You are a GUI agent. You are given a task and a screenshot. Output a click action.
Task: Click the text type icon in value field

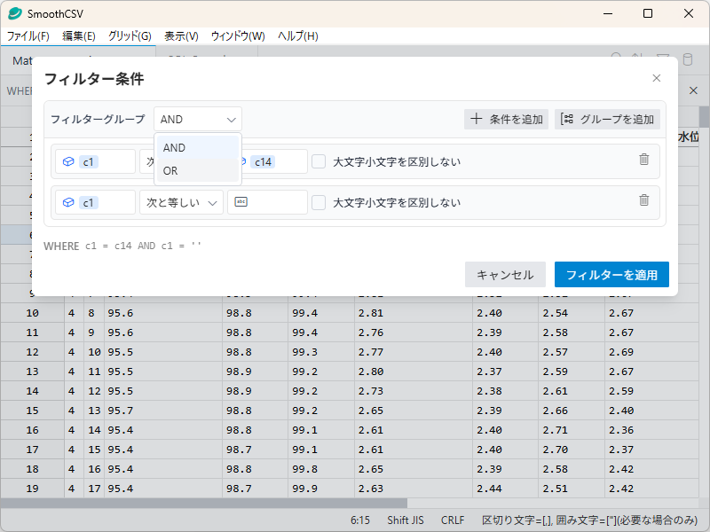click(x=241, y=202)
